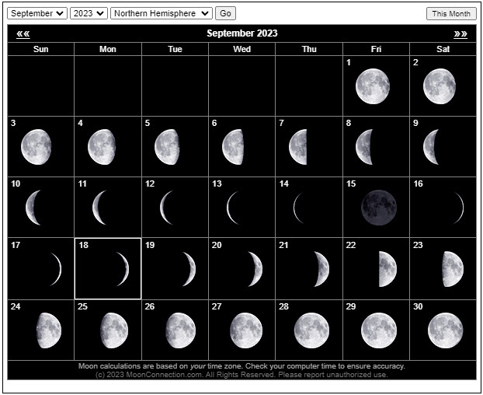Image resolution: width=483 pixels, height=395 pixels.
Task: Click the highlighted September 18 crescent moon
Action: (x=123, y=269)
